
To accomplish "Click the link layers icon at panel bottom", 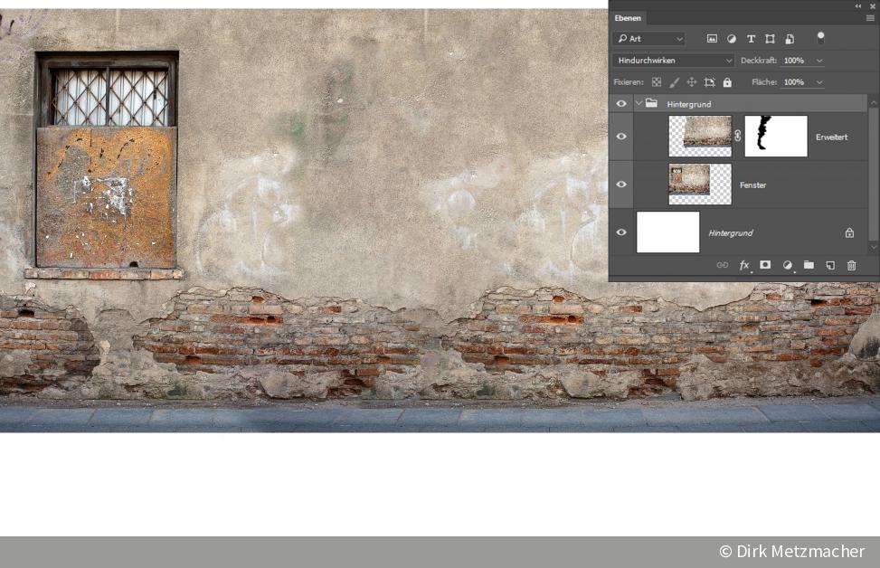I will click(723, 265).
